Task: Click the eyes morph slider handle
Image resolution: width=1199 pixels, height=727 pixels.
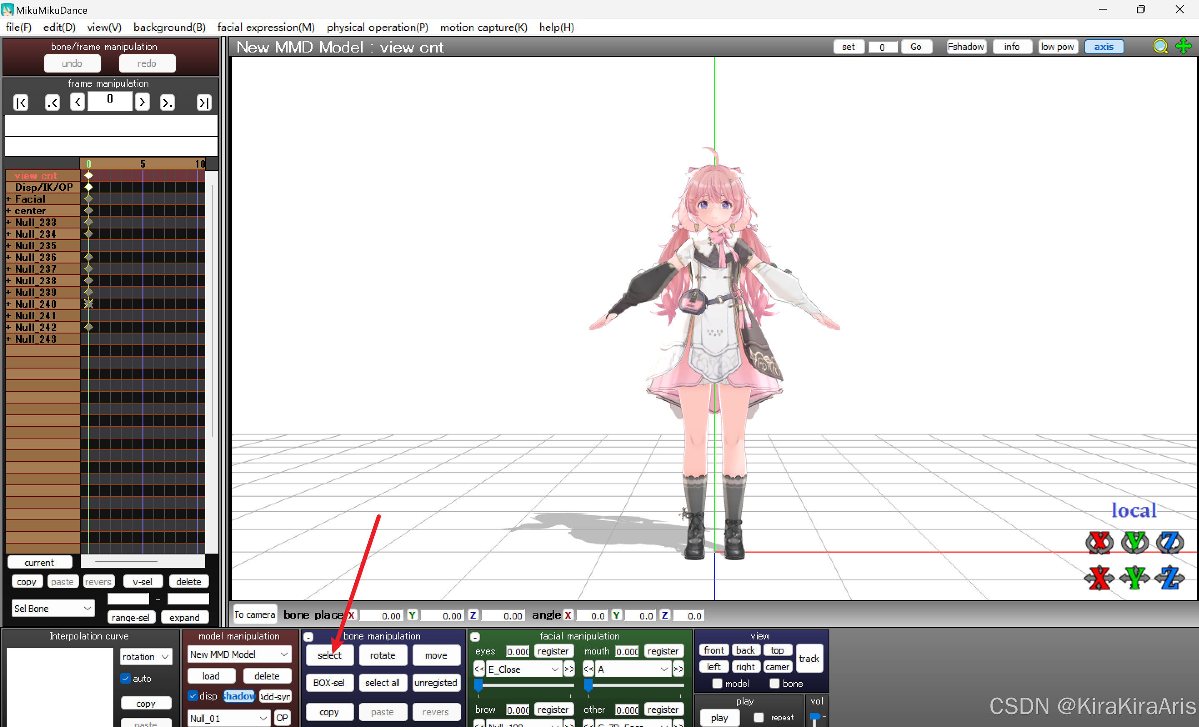Action: [478, 685]
